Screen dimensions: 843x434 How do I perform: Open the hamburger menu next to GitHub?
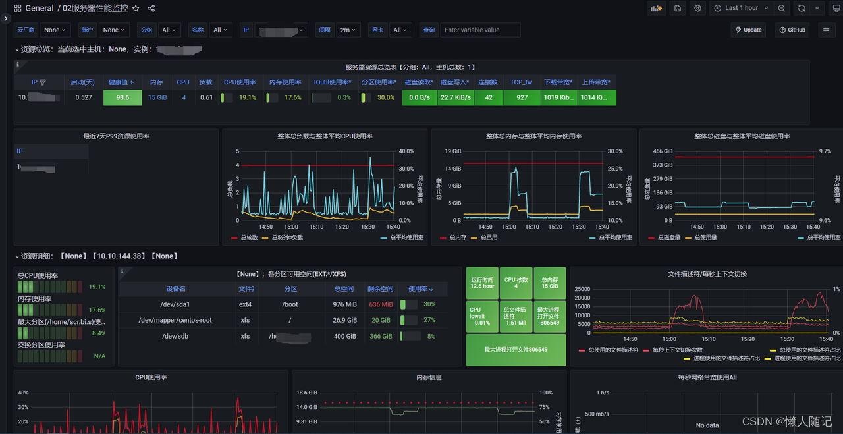click(x=826, y=30)
